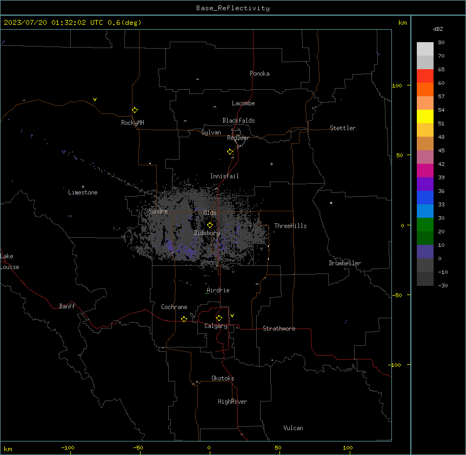Image resolution: width=466 pixels, height=455 pixels.
Task: Select the purple 10 dBZ color swatch
Action: [x=425, y=252]
